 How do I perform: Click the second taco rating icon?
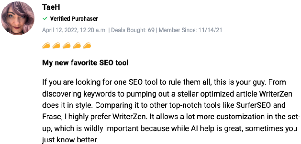(56, 46)
